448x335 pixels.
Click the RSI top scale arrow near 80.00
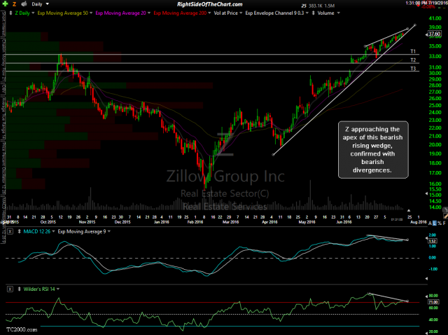[426, 296]
